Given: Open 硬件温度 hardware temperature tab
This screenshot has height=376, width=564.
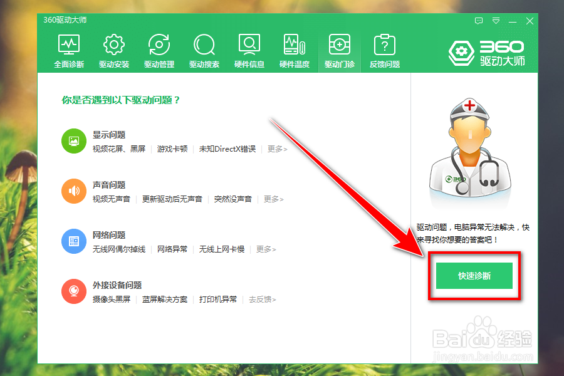Looking at the screenshot, I should click(x=295, y=51).
